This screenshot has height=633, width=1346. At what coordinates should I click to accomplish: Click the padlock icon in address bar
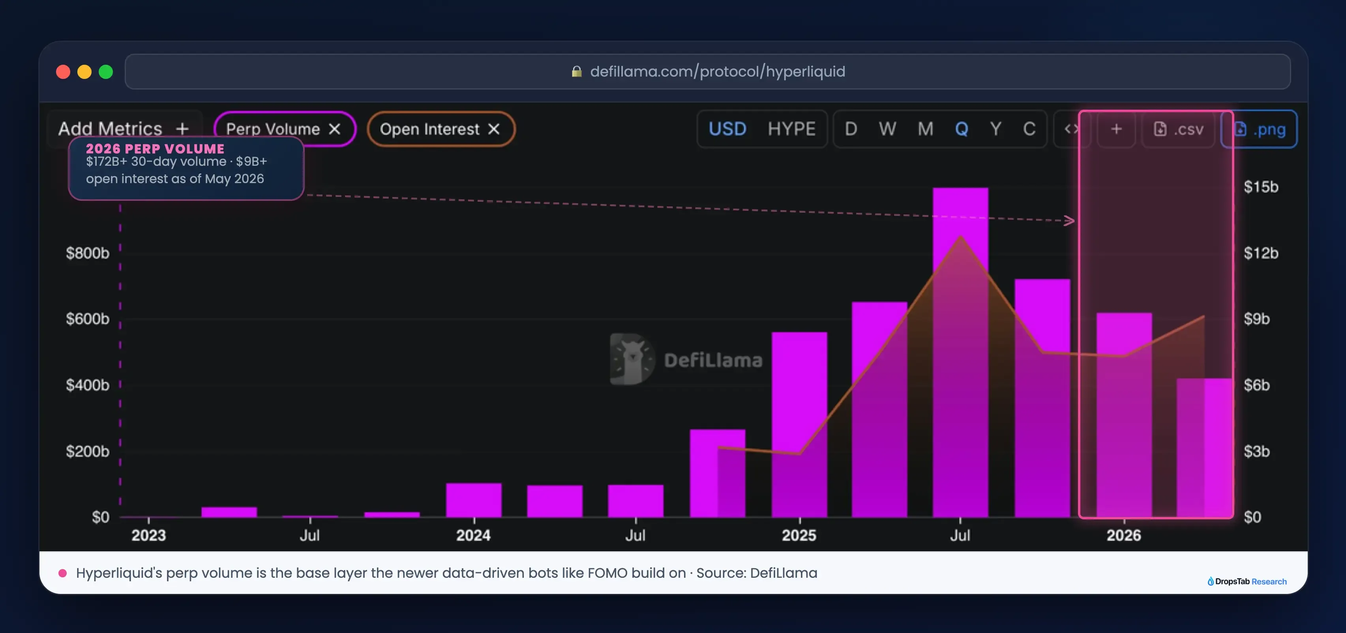(576, 71)
